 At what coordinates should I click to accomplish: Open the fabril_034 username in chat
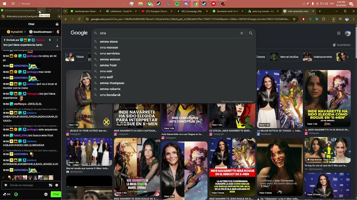pyautogui.click(x=21, y=136)
